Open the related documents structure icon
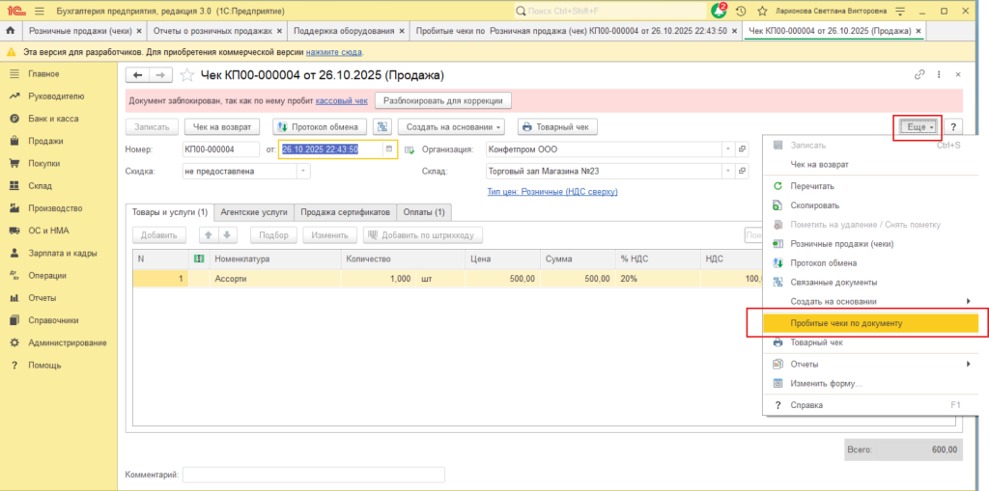989x491 pixels. tap(382, 126)
